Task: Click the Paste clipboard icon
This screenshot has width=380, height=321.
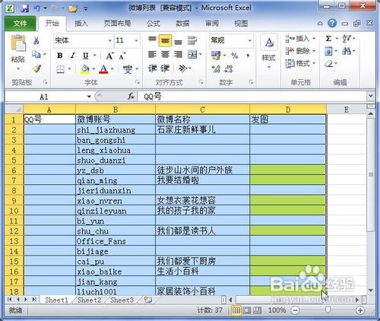Action: pos(18,43)
